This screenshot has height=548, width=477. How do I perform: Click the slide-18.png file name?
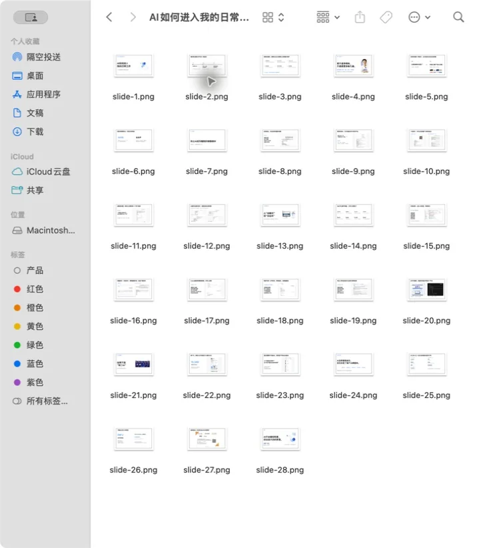(x=280, y=321)
